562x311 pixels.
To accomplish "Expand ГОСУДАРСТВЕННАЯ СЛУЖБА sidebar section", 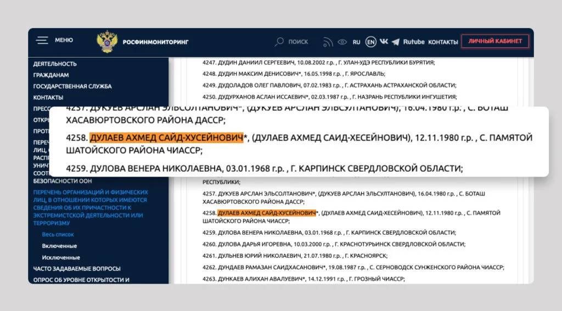I will click(72, 86).
